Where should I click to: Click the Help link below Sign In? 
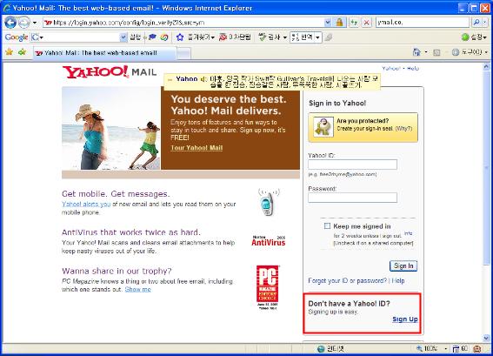398,280
